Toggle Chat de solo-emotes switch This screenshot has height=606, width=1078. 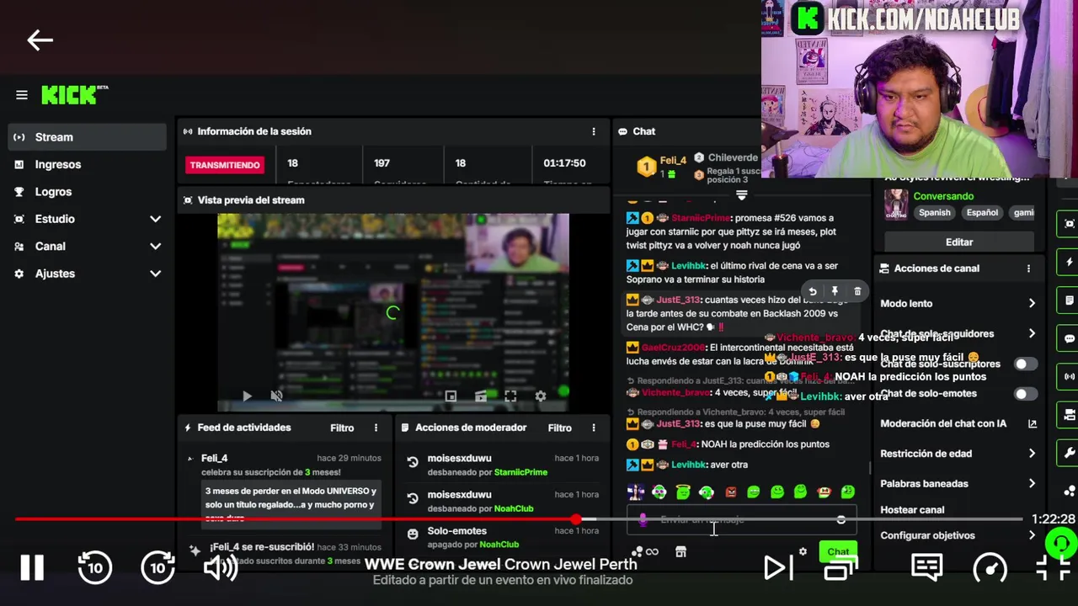[1025, 394]
